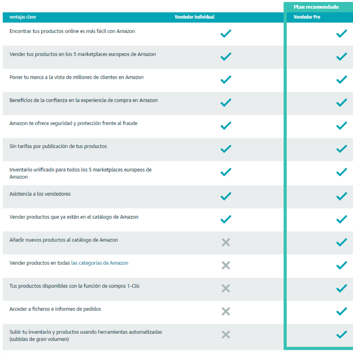
Task: Click individual checkmark for Inventario unificado row
Action: coord(226,172)
